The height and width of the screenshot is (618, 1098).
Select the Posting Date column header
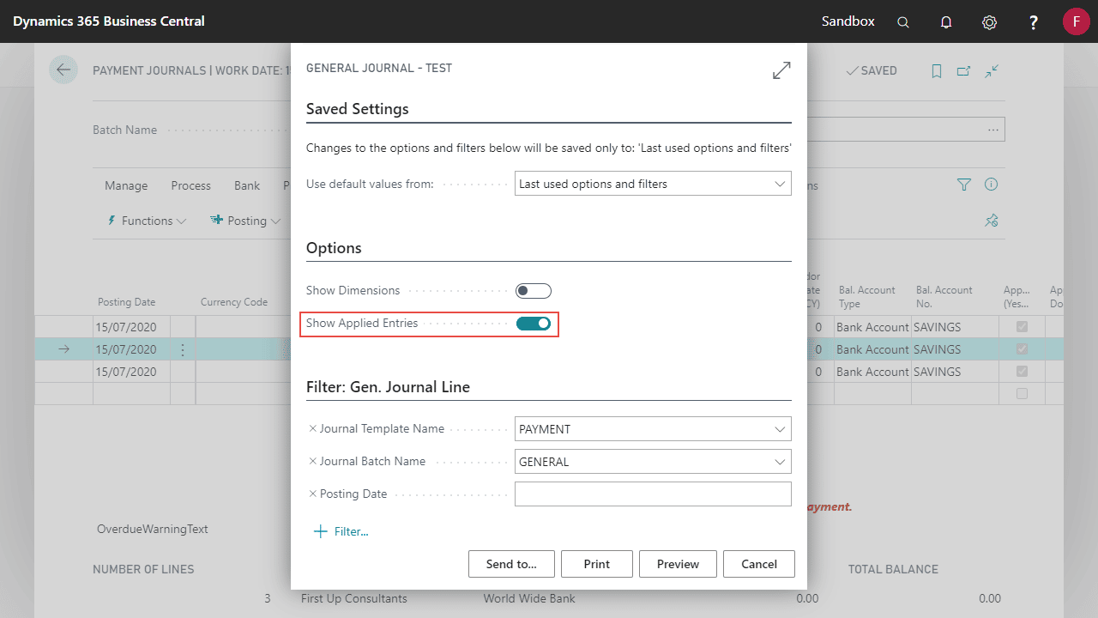coord(127,302)
